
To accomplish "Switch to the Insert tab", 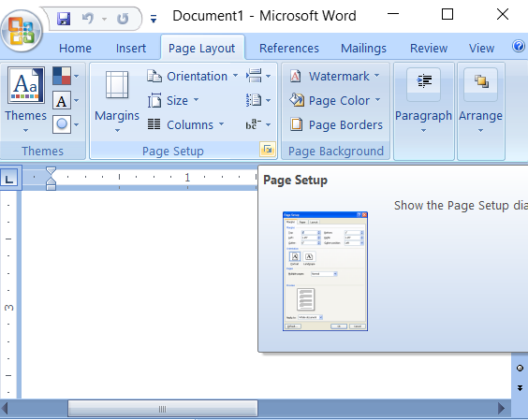I will tap(131, 48).
